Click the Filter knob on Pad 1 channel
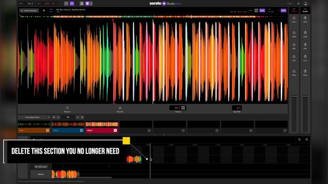Screen dimensions: 328x184 coord(294,72)
